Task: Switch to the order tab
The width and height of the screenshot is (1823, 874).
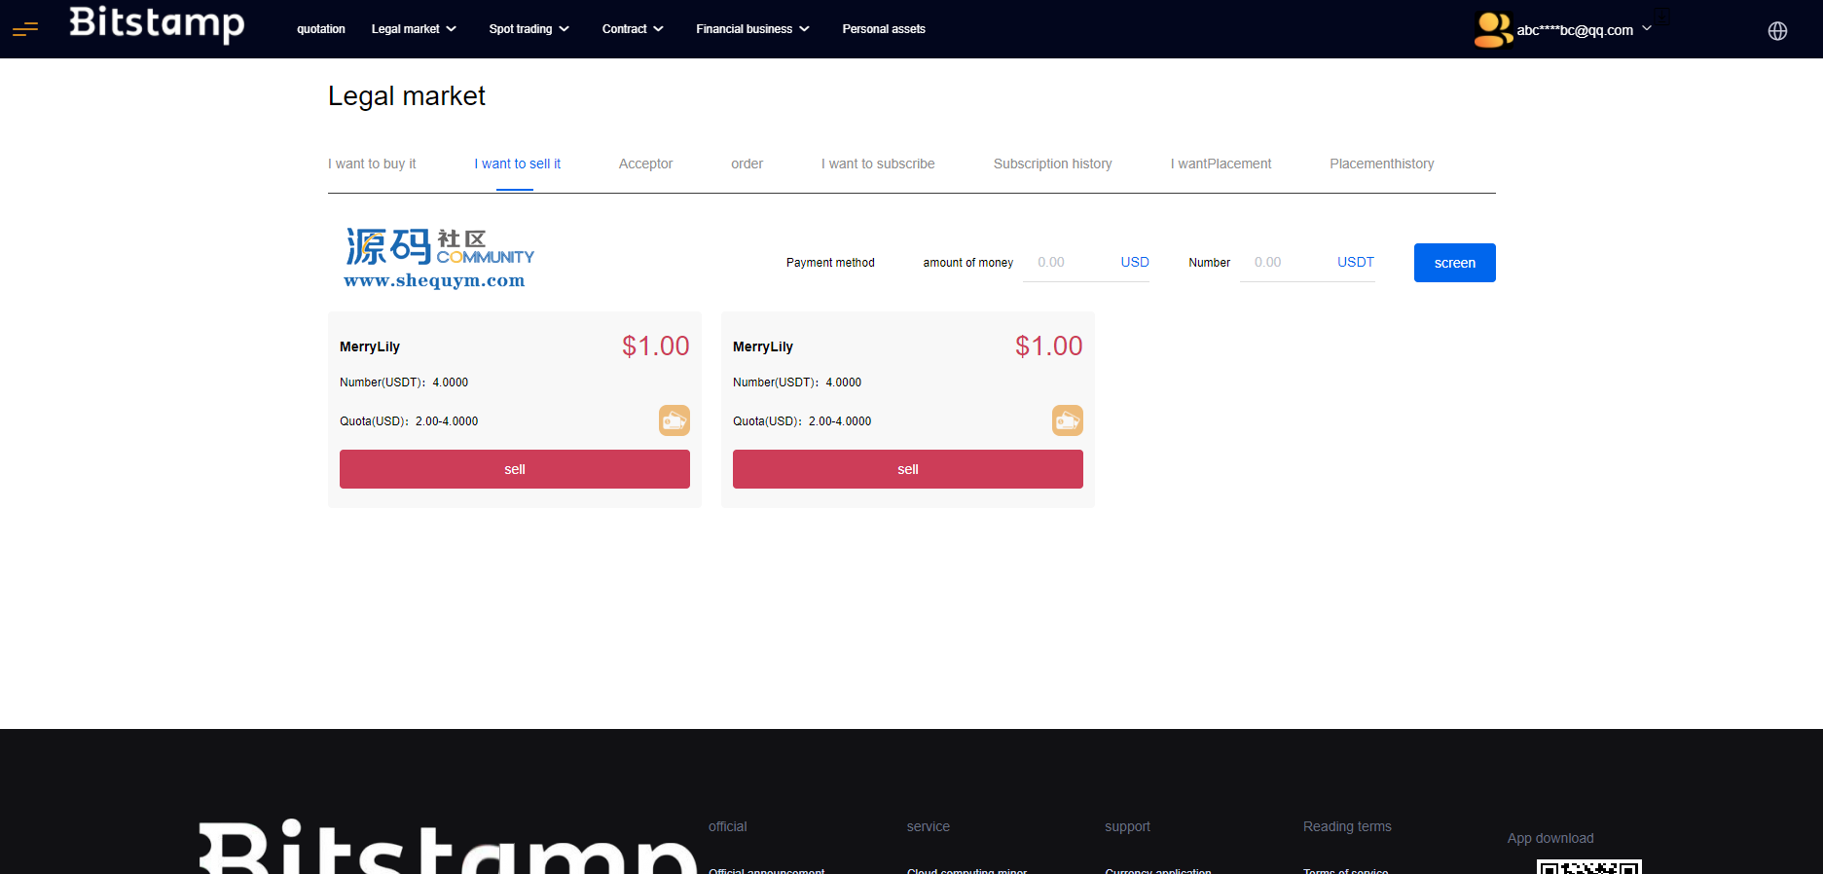Action: click(747, 164)
